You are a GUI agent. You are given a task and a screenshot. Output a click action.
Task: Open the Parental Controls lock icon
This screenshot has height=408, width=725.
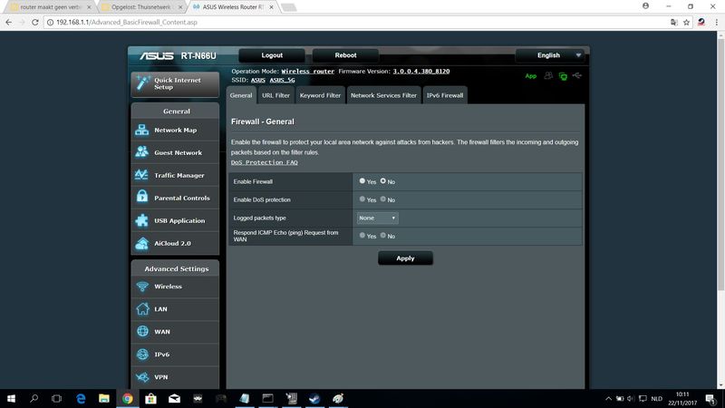(142, 198)
